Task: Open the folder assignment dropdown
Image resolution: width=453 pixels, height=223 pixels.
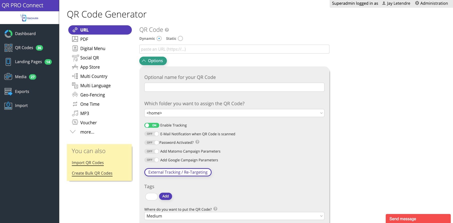Action: pyautogui.click(x=234, y=113)
